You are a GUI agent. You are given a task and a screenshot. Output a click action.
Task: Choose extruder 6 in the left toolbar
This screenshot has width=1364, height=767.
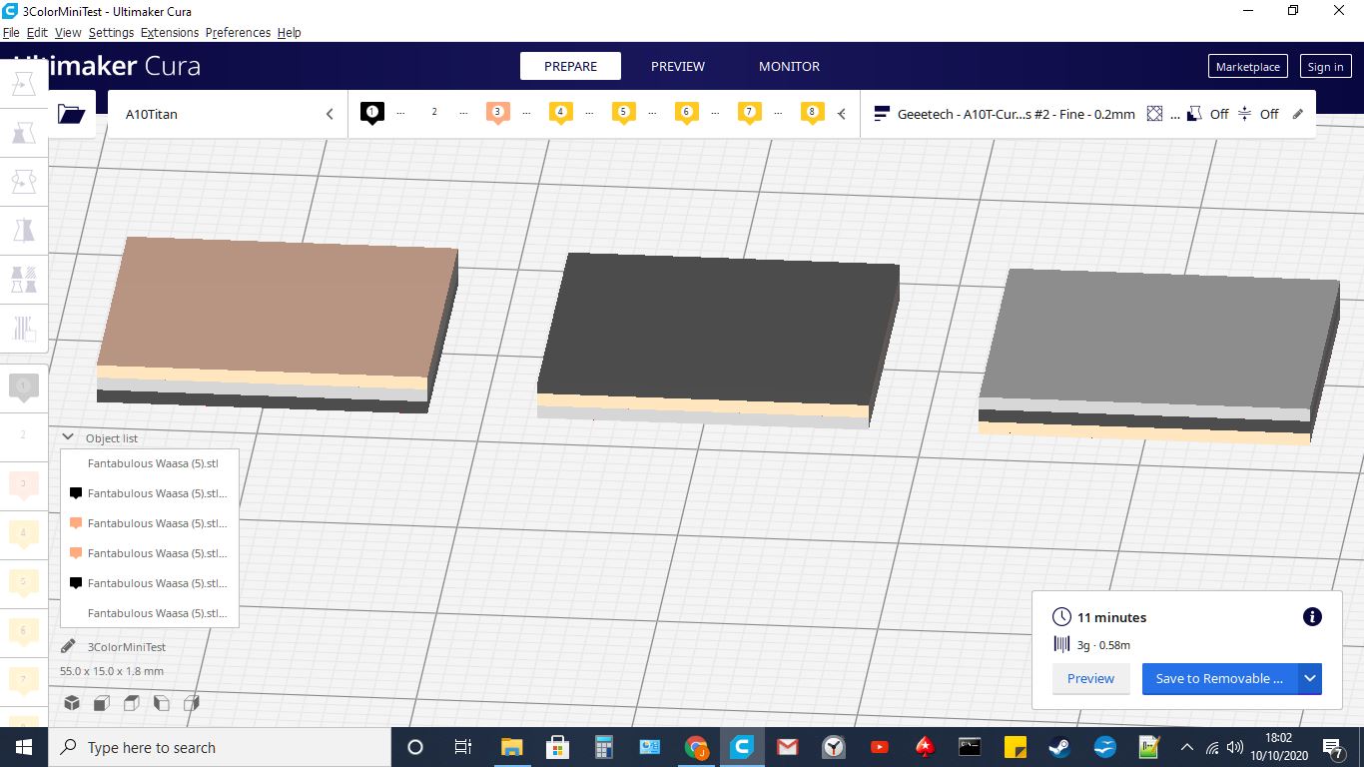(24, 632)
